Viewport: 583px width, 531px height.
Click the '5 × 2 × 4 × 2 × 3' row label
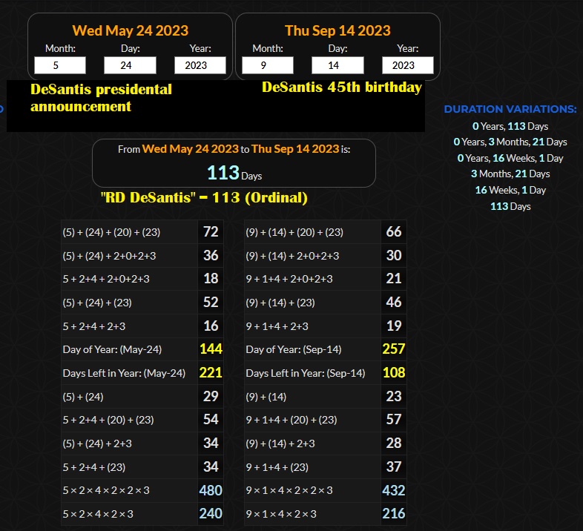pyautogui.click(x=98, y=514)
